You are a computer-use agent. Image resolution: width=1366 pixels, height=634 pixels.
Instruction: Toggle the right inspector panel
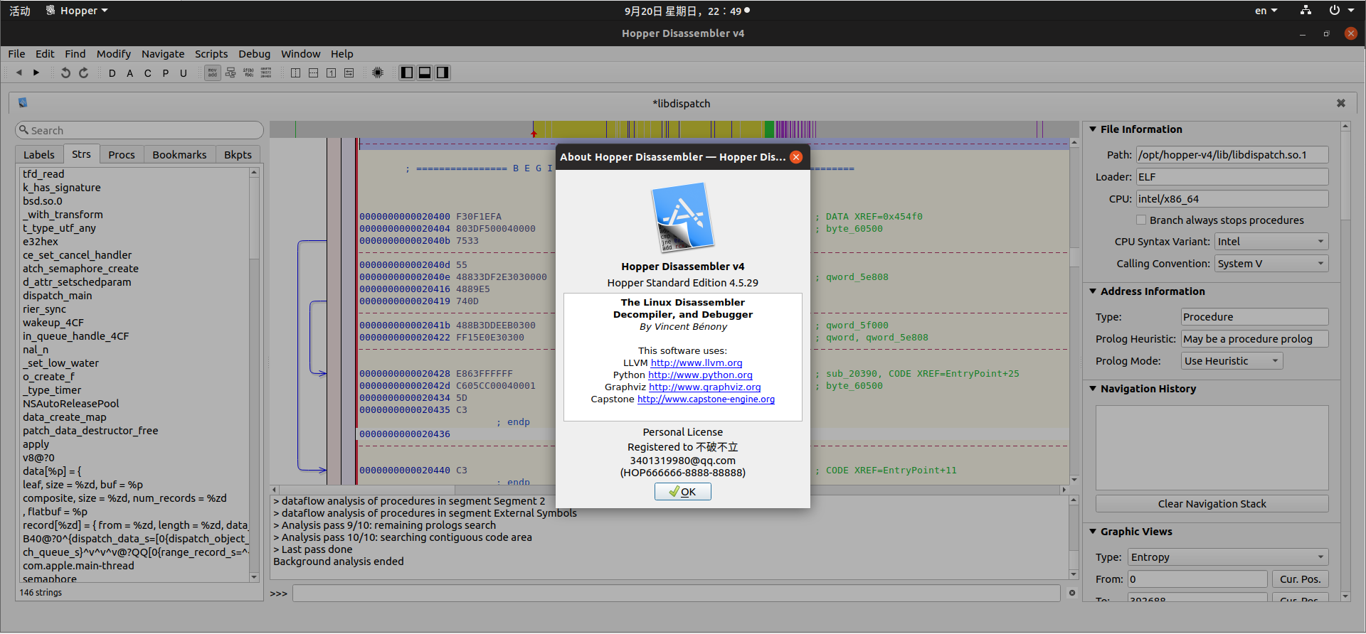(443, 72)
